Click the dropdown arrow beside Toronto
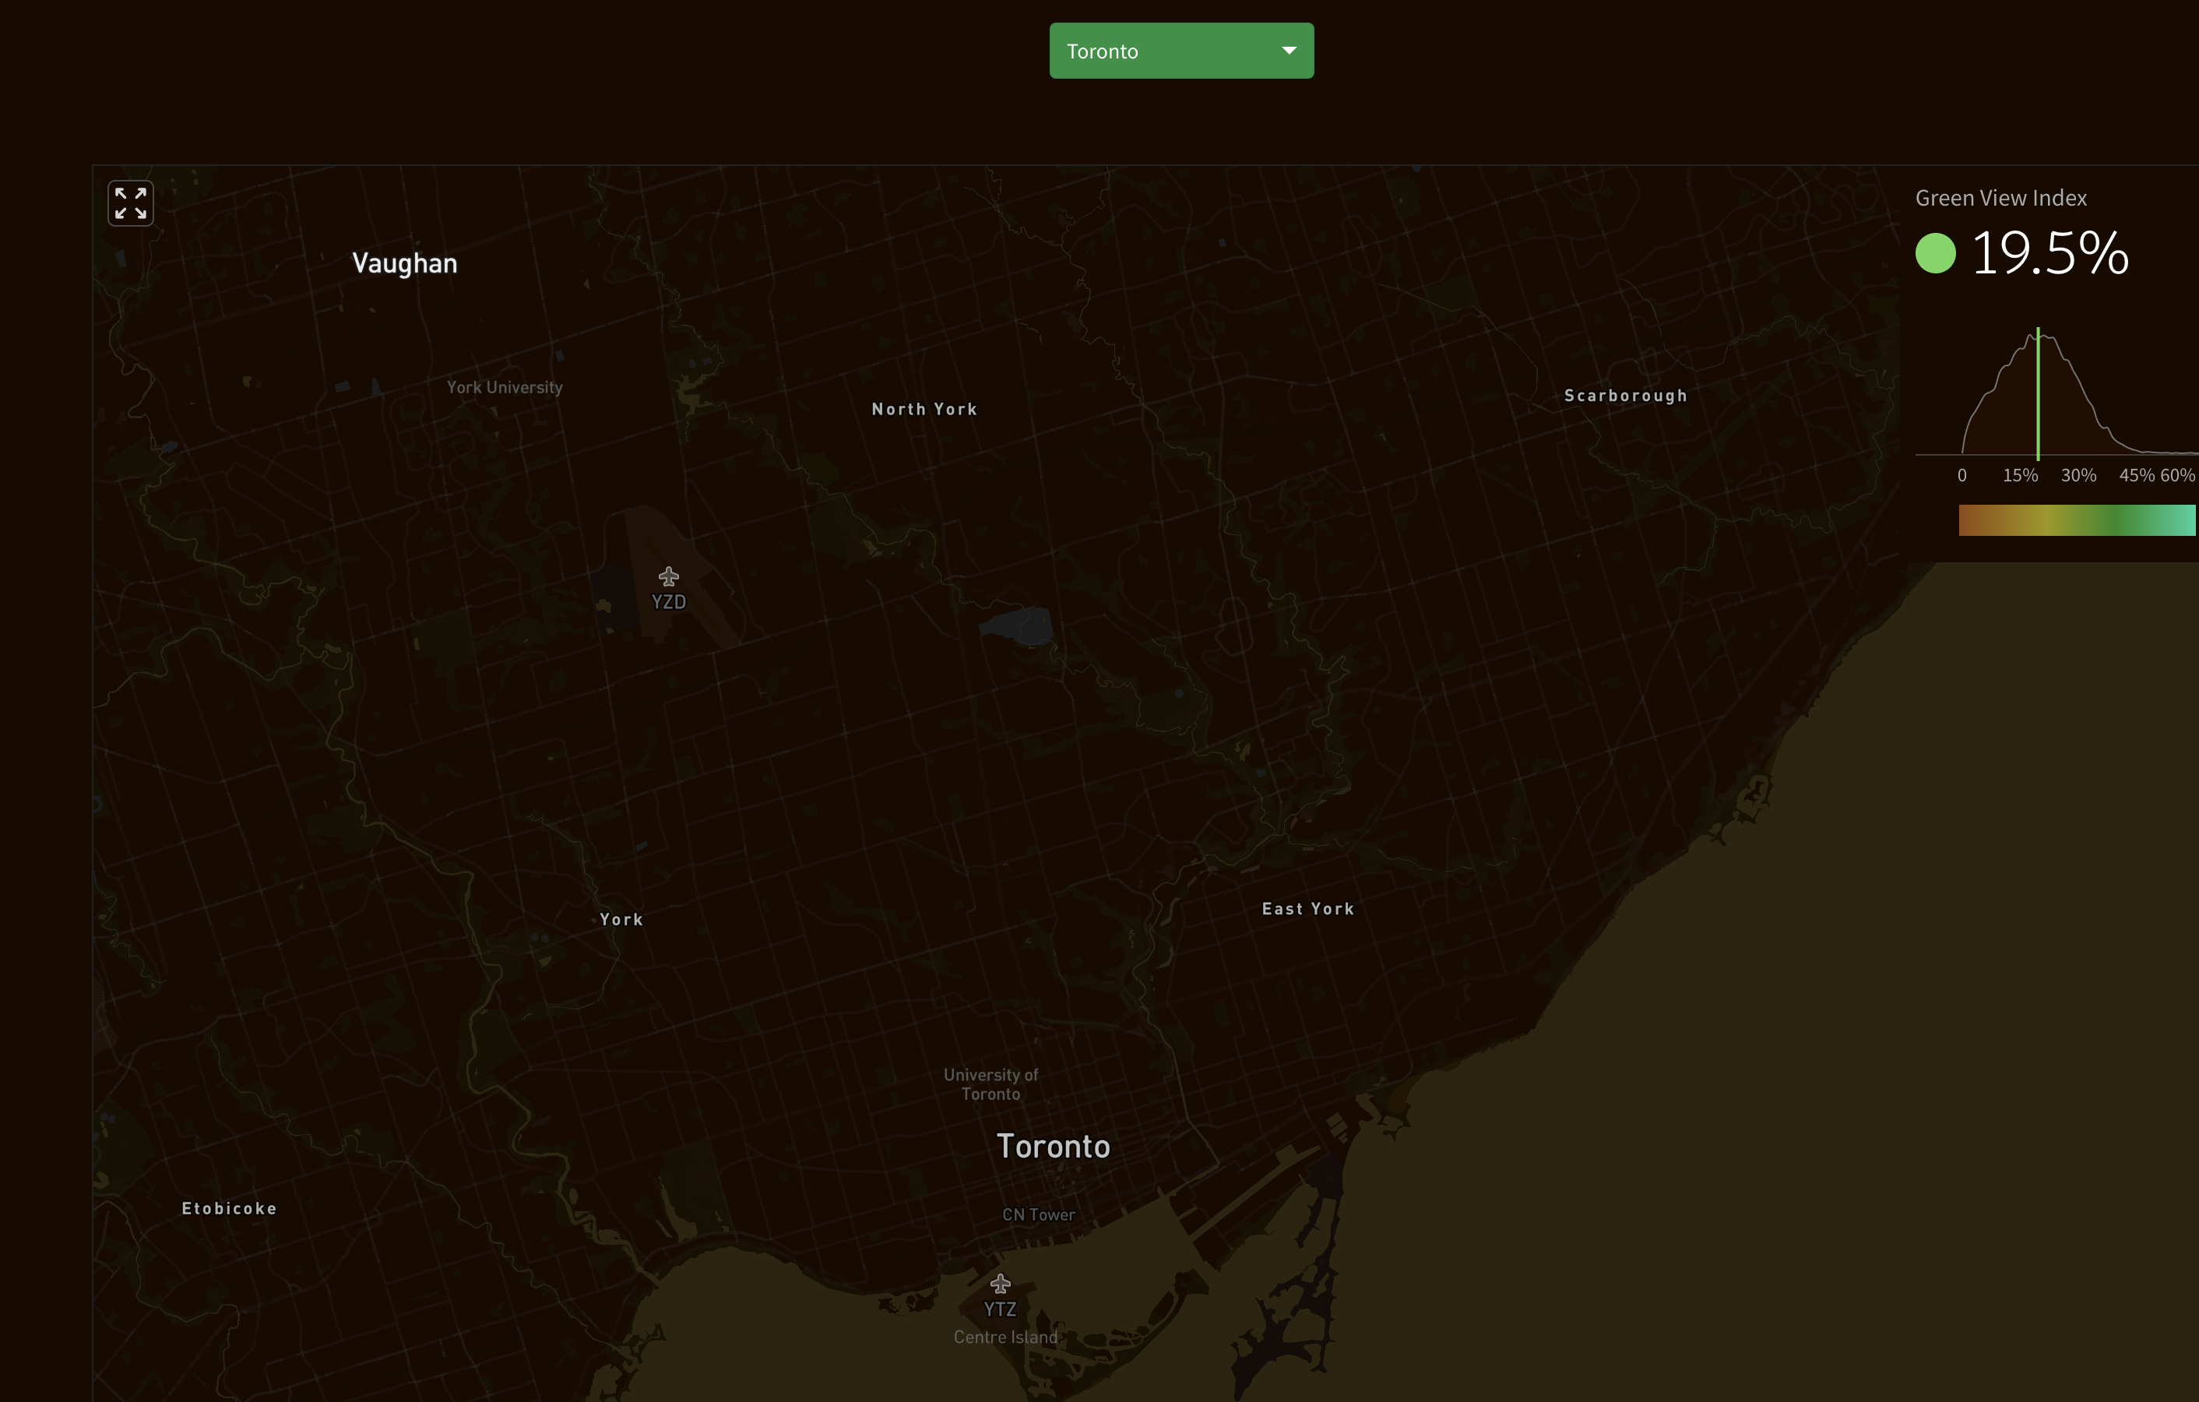This screenshot has height=1402, width=2199. [1289, 51]
